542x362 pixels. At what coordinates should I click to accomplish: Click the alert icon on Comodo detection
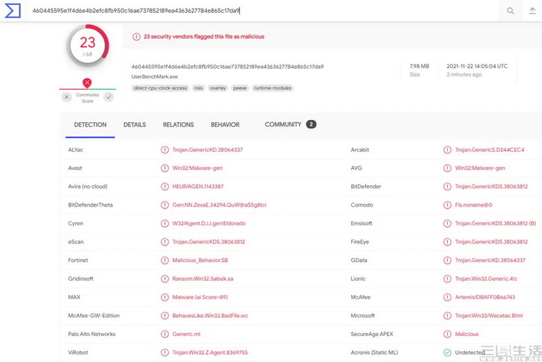447,205
